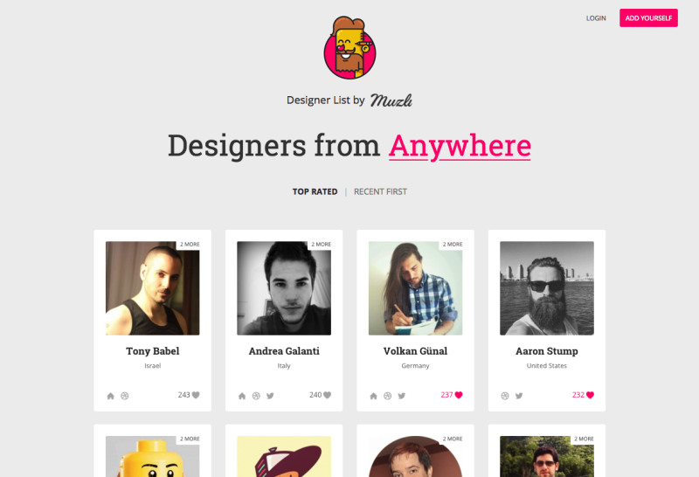The width and height of the screenshot is (699, 477).
Task: Open Aaron Stump's Twitter icon
Action: (519, 396)
